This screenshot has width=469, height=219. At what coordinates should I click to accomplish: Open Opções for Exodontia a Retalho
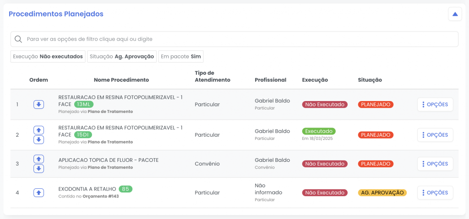[x=435, y=192]
